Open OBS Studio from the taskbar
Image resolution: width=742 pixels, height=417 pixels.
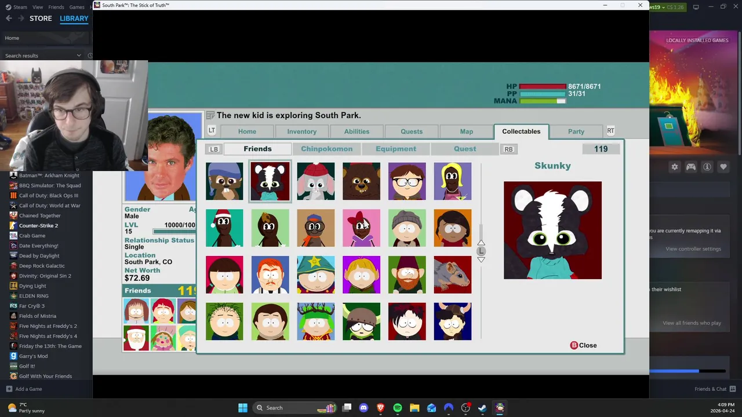click(x=465, y=408)
